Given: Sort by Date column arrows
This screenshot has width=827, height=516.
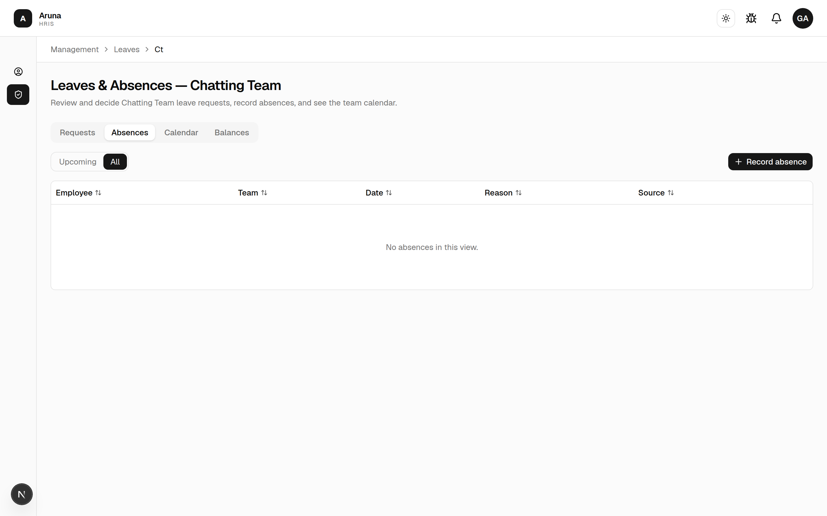Looking at the screenshot, I should (389, 193).
